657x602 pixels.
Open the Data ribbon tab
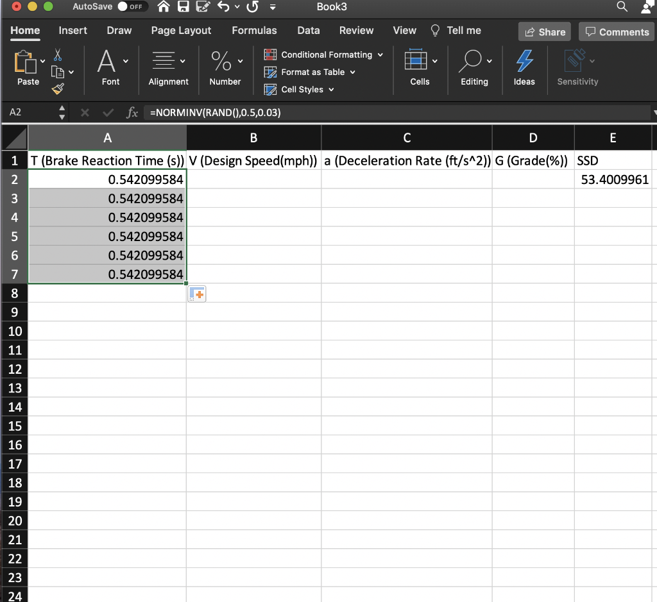[308, 30]
